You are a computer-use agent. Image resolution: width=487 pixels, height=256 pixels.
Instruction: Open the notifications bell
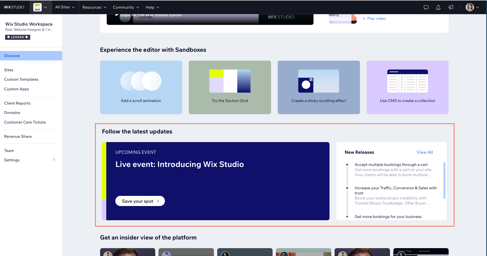[438, 7]
